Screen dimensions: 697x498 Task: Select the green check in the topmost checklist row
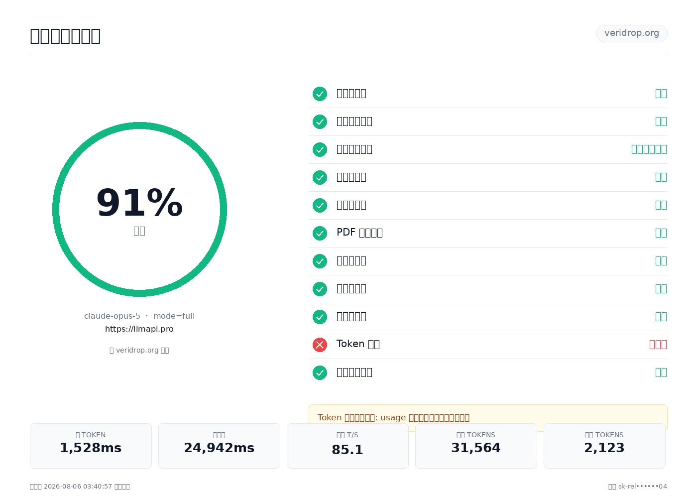(x=320, y=94)
